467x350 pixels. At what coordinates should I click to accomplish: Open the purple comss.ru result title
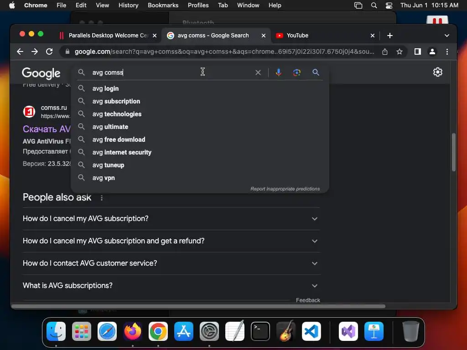click(x=47, y=129)
